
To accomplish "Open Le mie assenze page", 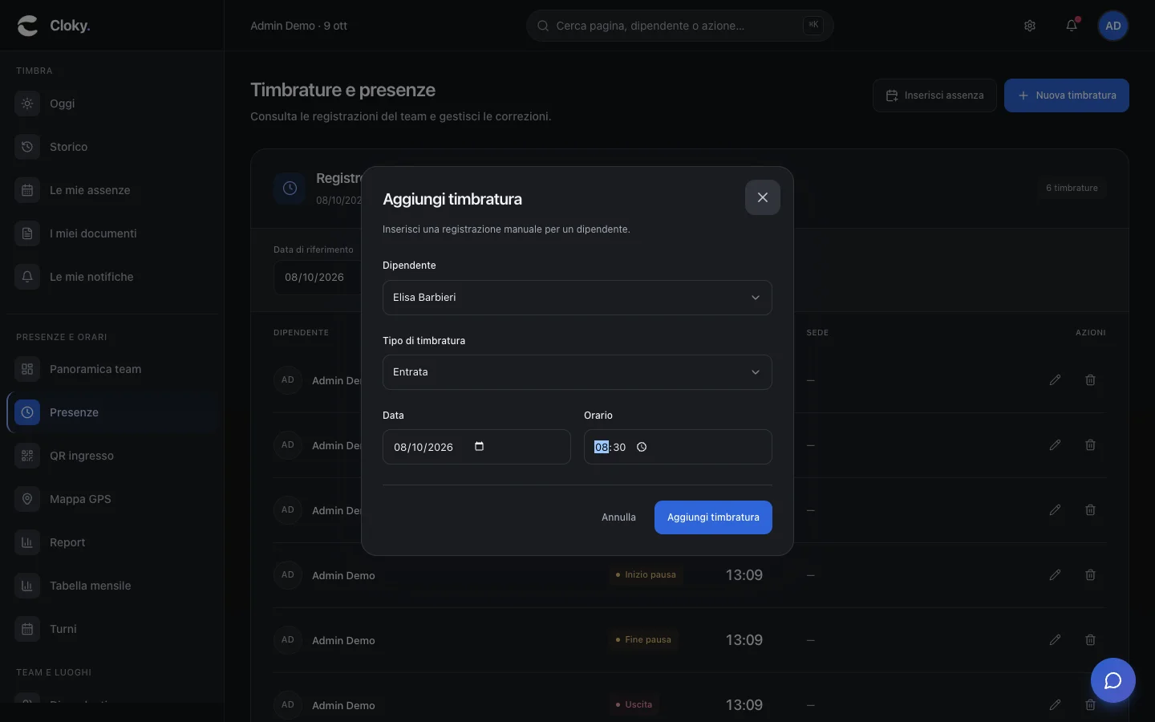I will pos(111,190).
